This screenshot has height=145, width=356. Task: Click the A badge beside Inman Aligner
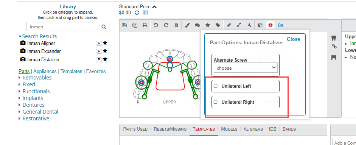point(99,43)
